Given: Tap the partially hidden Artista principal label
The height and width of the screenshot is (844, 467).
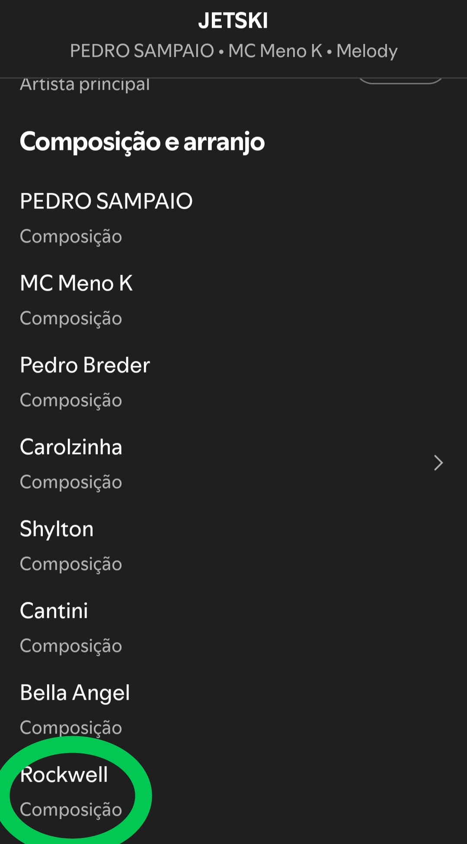Looking at the screenshot, I should point(85,84).
